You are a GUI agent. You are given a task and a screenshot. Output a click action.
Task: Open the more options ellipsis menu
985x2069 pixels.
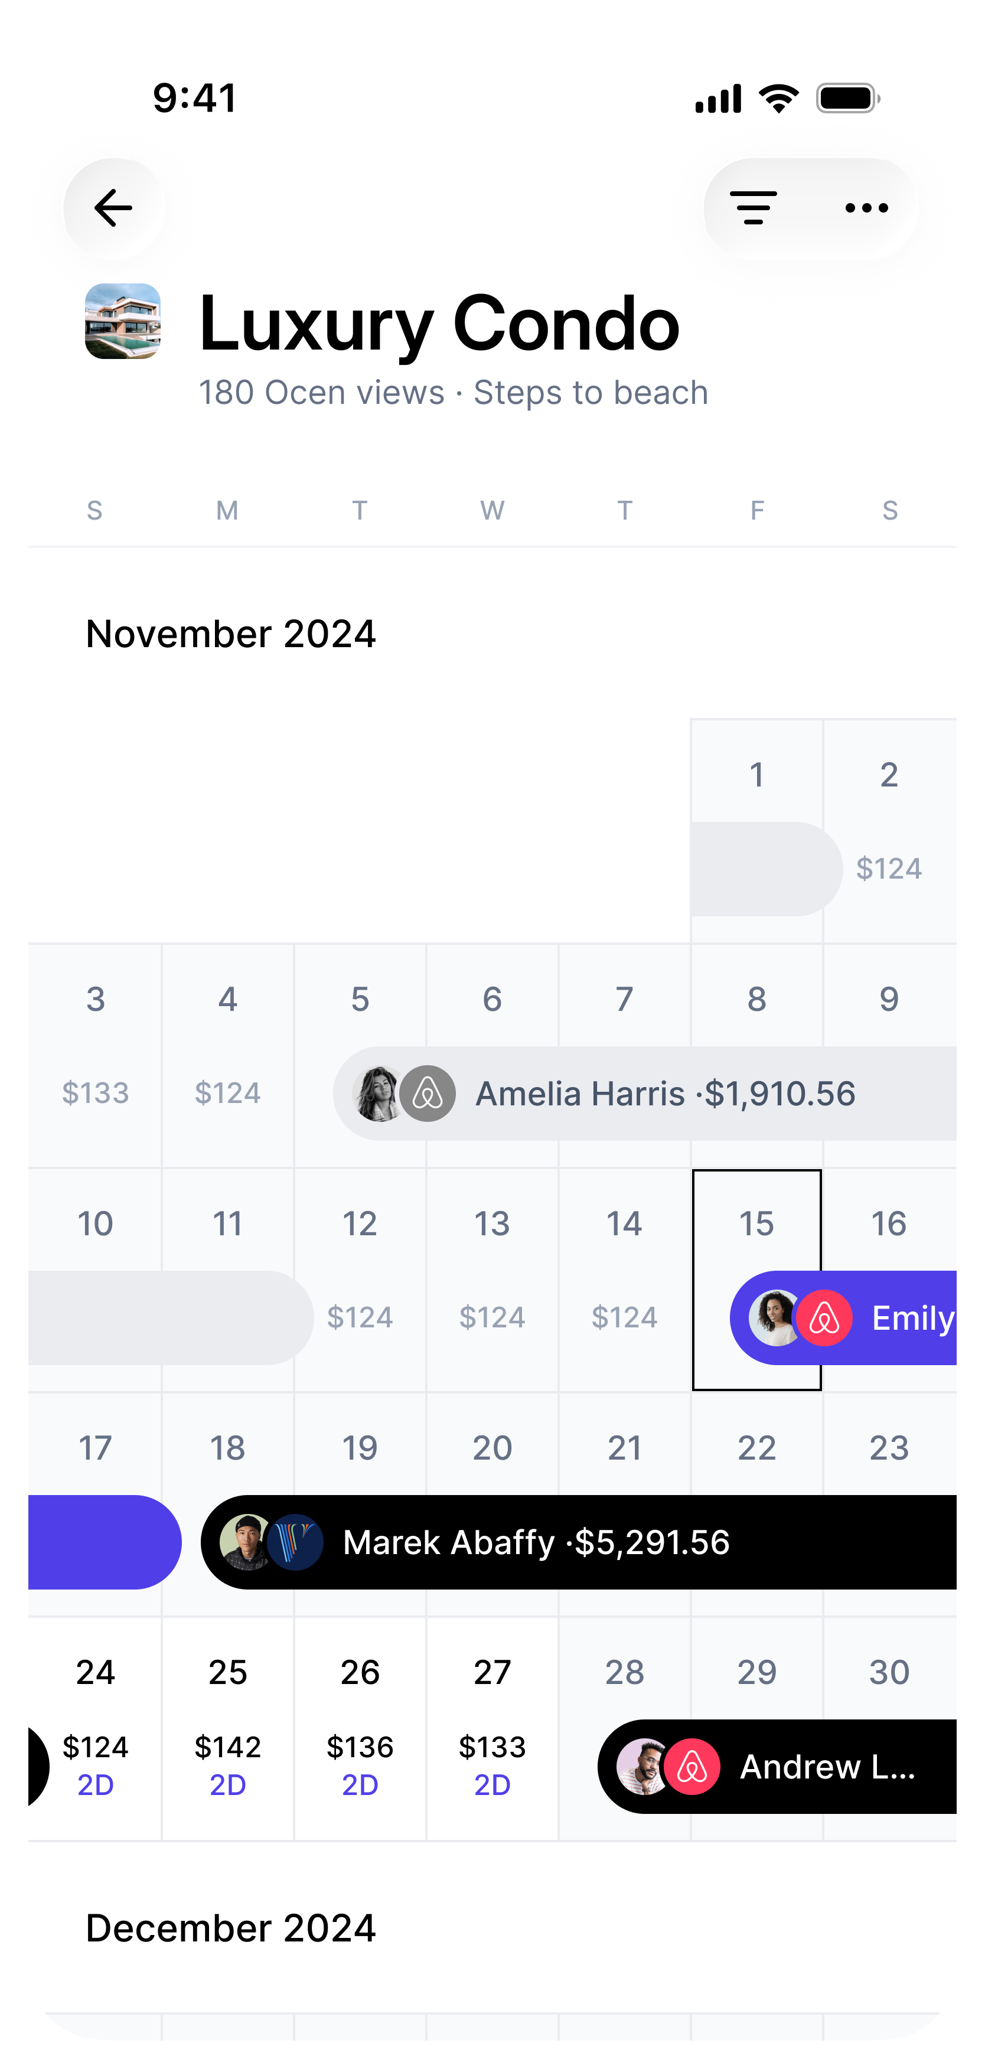point(865,207)
